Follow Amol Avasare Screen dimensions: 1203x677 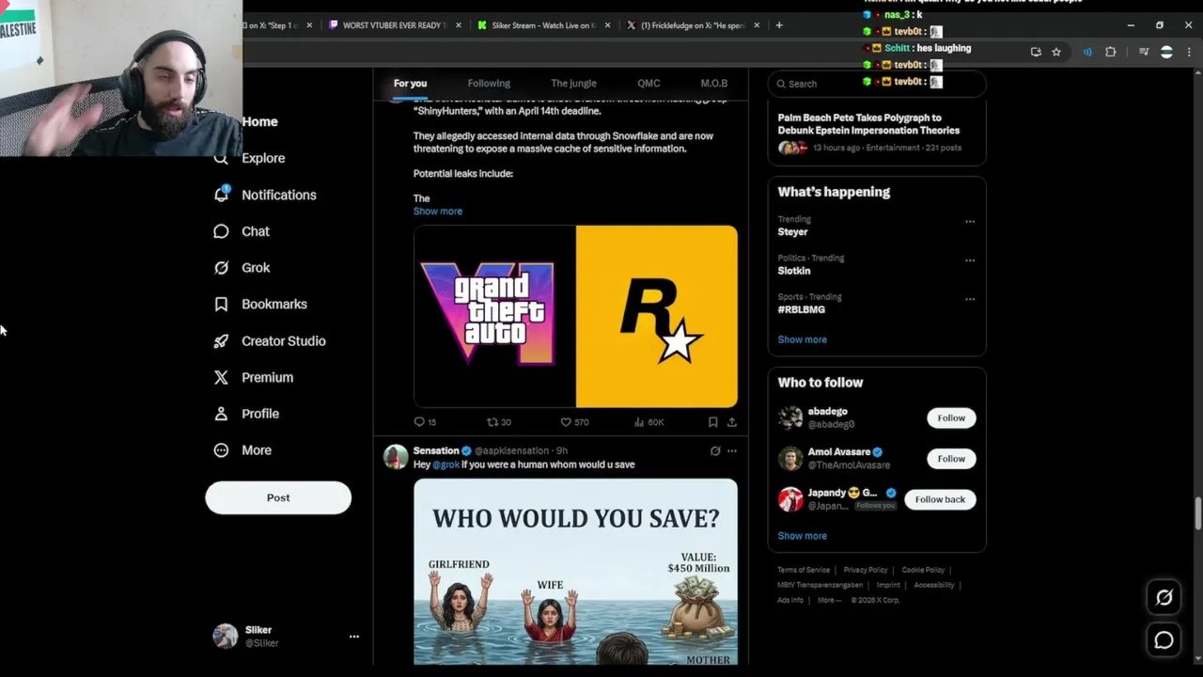click(951, 459)
